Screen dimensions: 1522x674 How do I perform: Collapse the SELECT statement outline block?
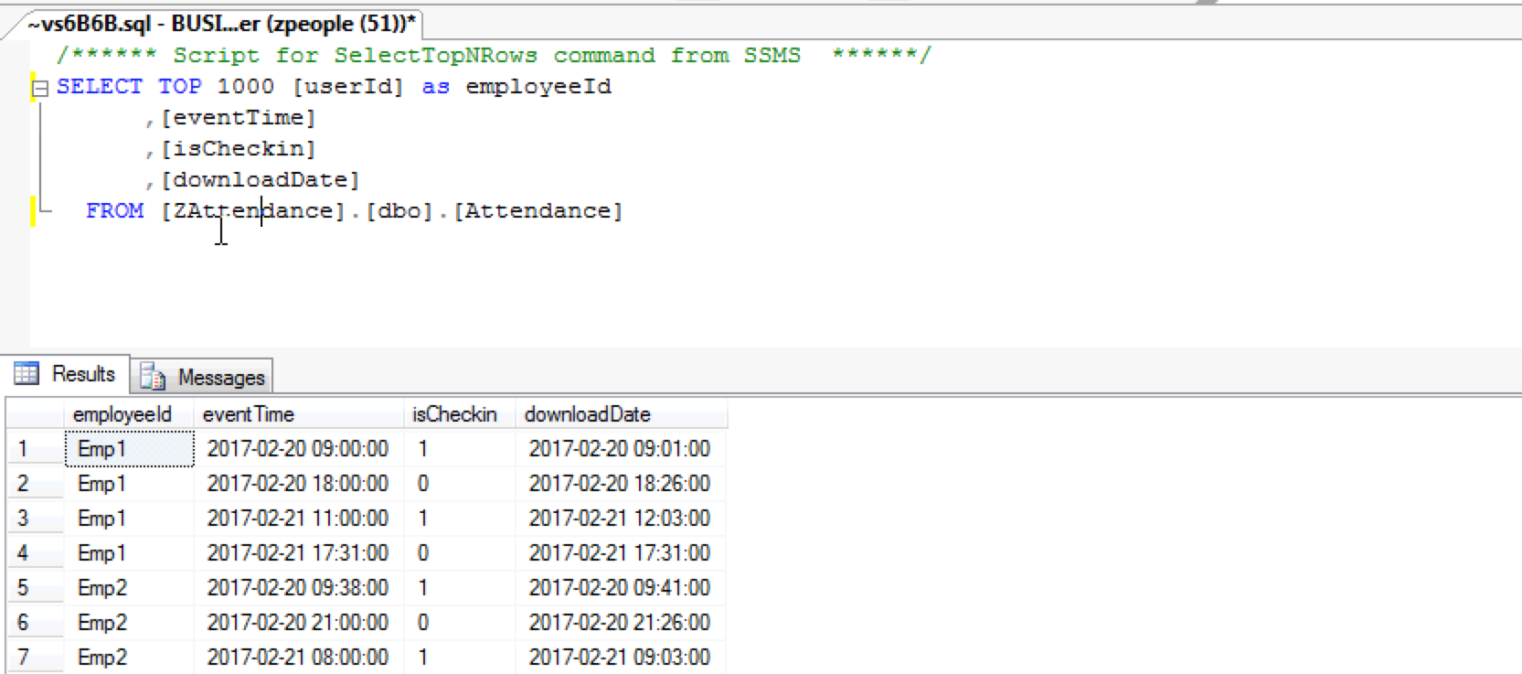point(40,89)
